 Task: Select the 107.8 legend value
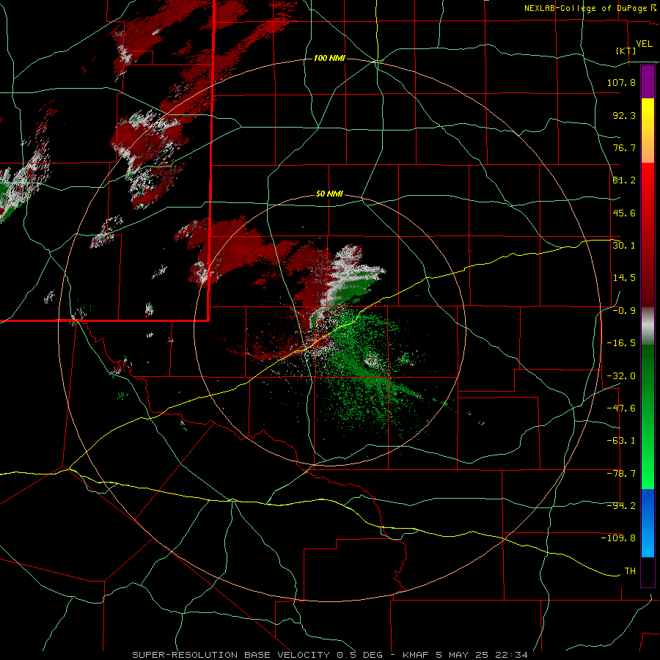pyautogui.click(x=621, y=82)
